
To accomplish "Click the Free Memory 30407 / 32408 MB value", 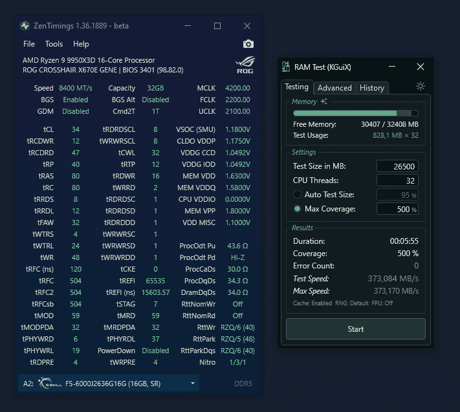I will point(389,124).
